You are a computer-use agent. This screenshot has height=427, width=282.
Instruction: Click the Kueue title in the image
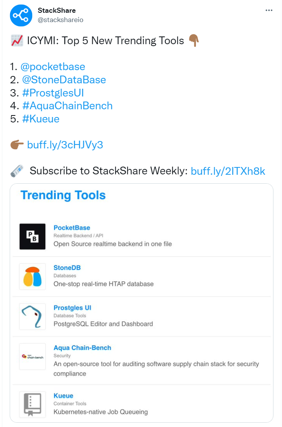pyautogui.click(x=63, y=396)
